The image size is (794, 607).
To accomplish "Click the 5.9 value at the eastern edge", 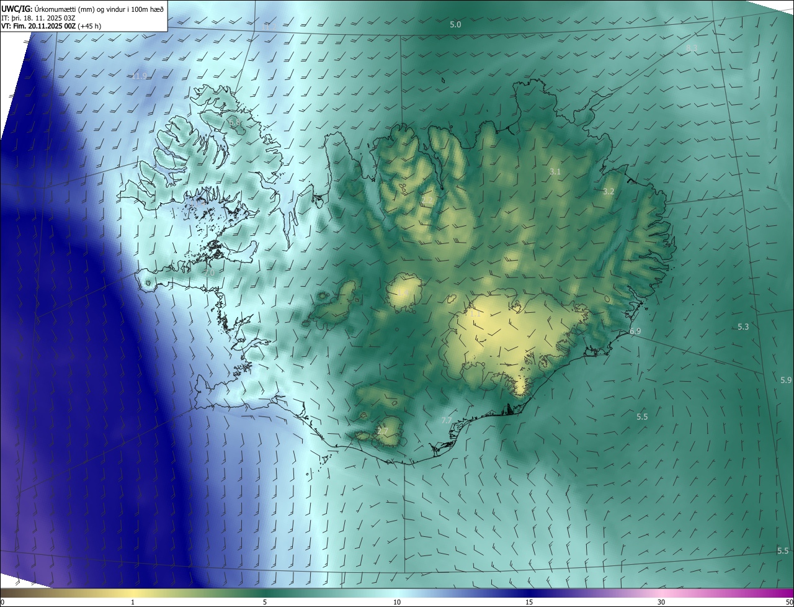I will [786, 380].
